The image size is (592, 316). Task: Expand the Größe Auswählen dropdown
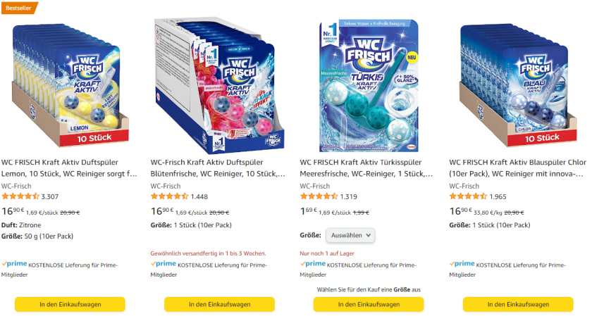(350, 235)
